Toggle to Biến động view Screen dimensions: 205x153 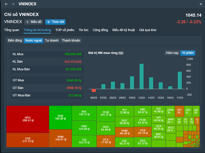pos(15,40)
